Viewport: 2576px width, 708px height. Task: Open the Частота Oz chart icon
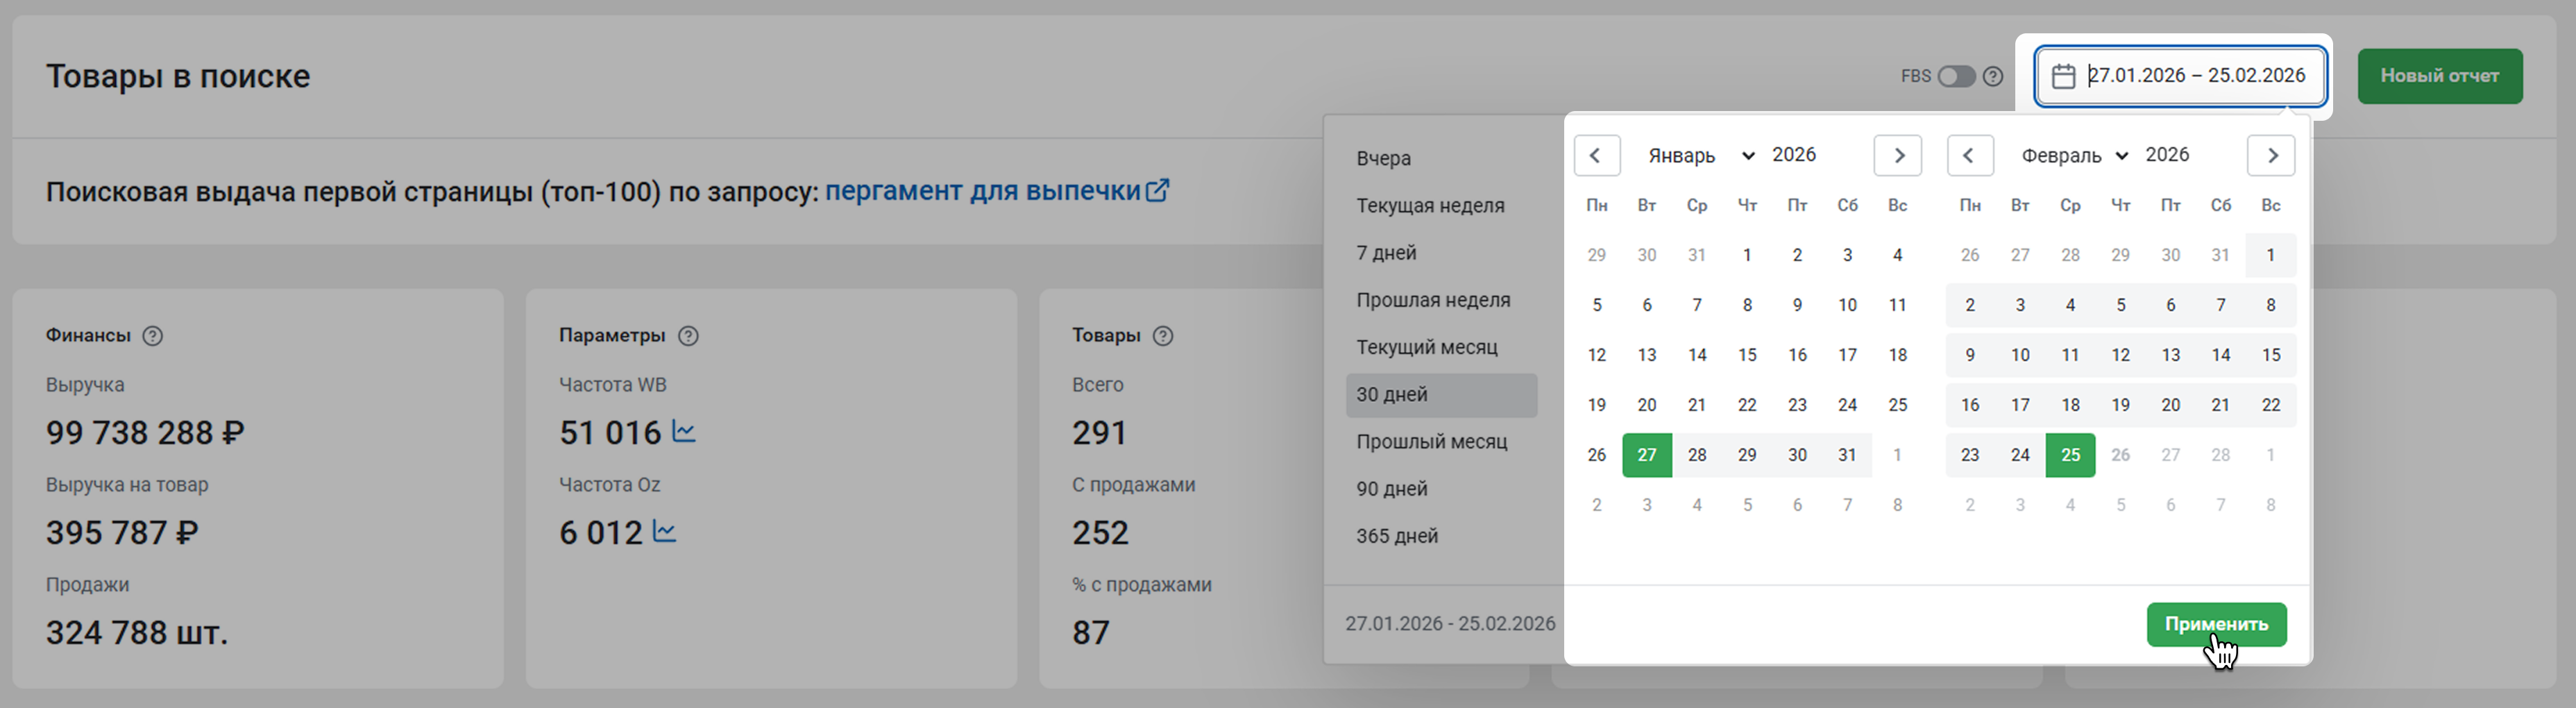[665, 531]
